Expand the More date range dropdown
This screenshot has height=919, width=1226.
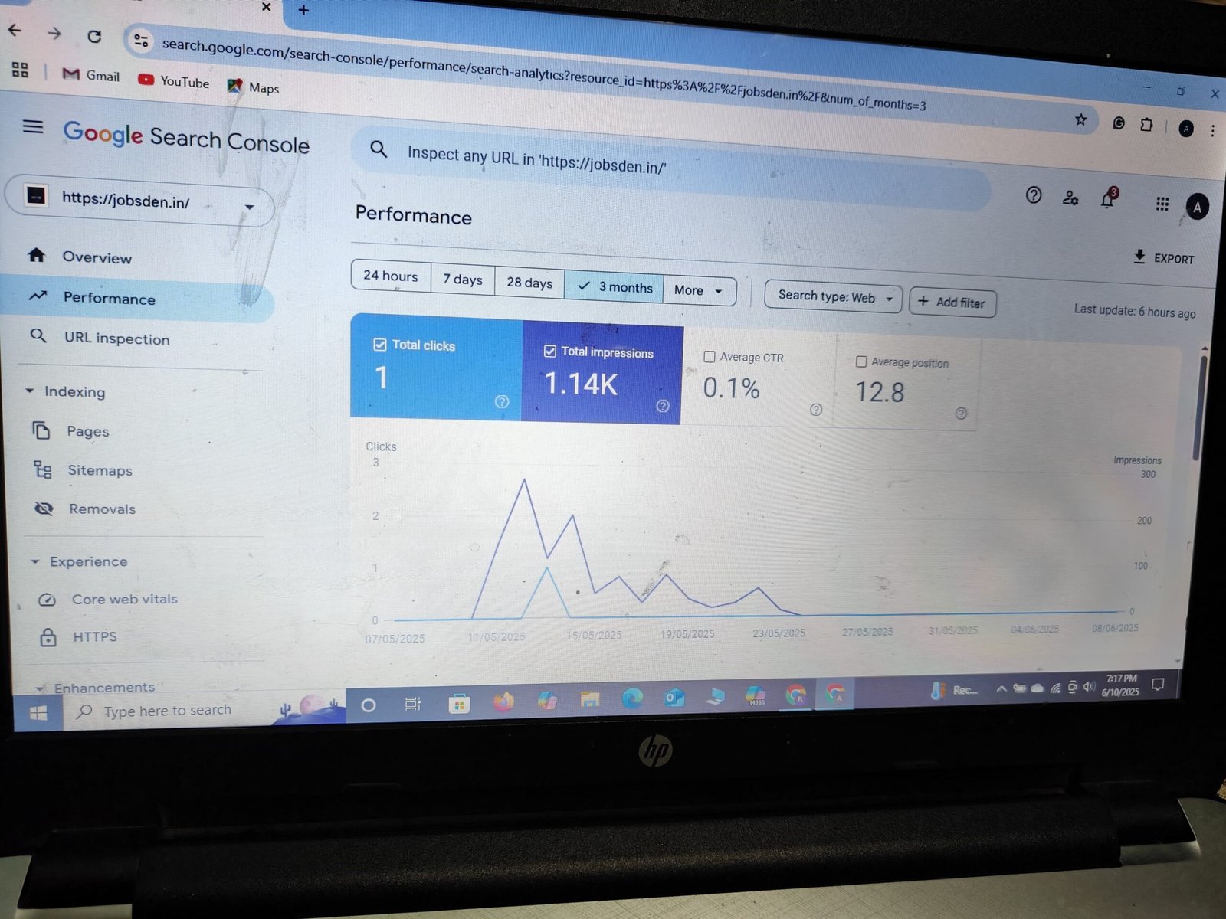pyautogui.click(x=699, y=290)
